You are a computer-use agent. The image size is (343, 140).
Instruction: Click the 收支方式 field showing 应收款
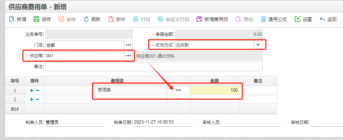pos(215,45)
